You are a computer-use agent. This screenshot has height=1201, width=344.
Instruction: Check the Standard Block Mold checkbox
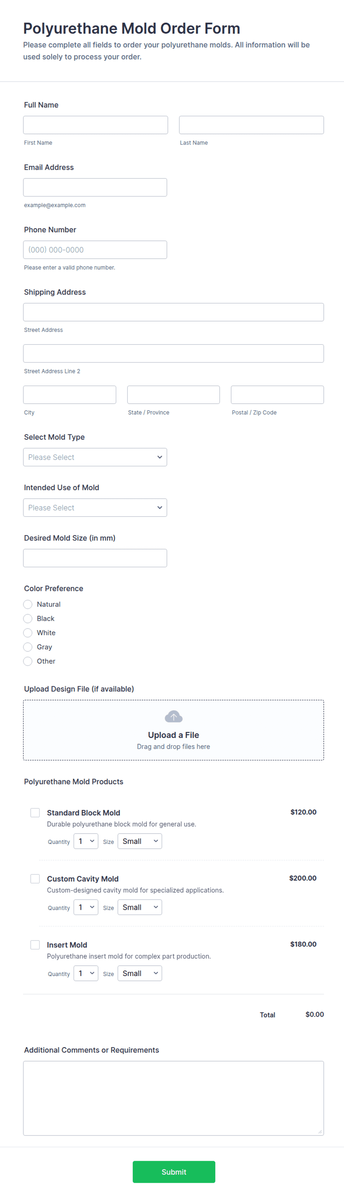35,813
